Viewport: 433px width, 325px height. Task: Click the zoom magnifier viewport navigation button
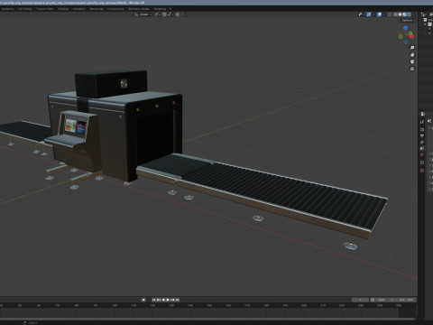click(x=412, y=48)
